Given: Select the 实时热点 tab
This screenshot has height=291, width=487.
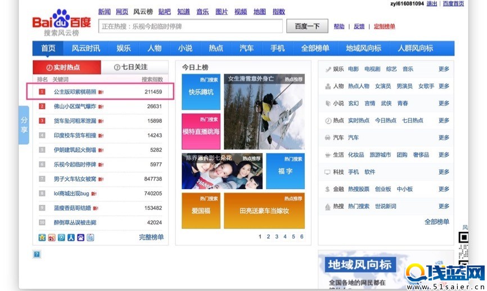Looking at the screenshot, I should coord(66,68).
